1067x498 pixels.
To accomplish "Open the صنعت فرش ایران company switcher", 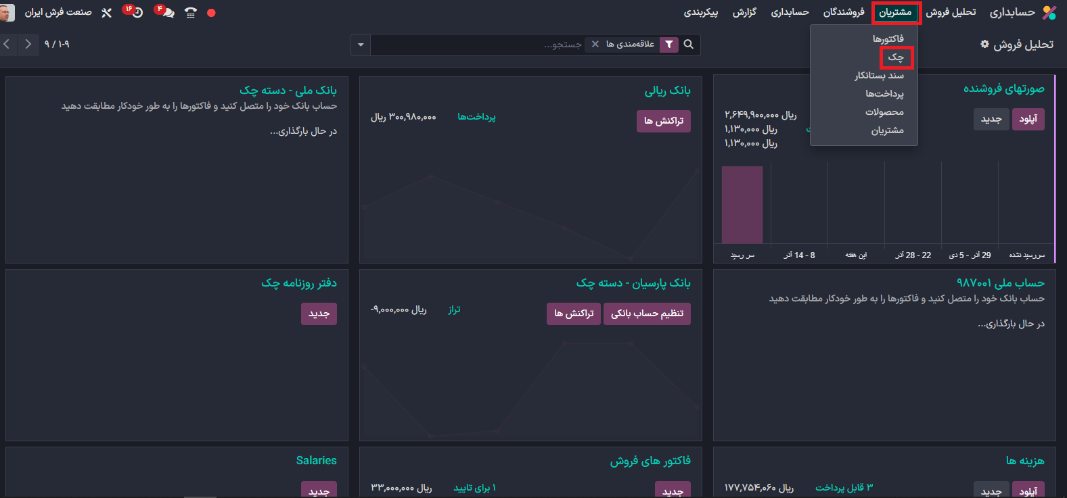I will point(58,12).
